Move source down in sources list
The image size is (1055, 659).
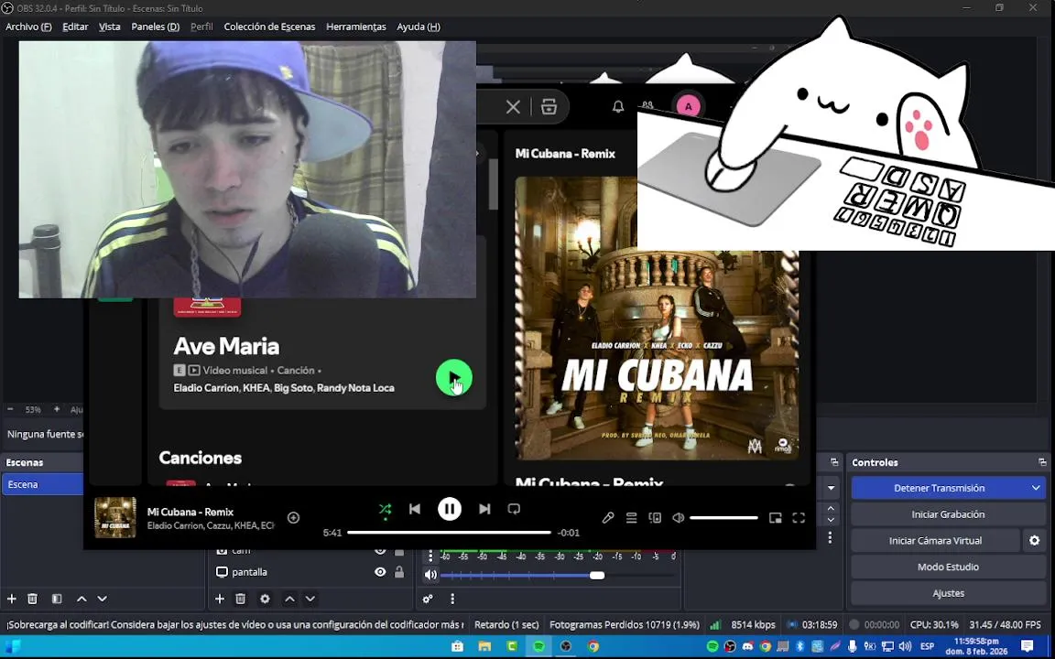click(310, 599)
